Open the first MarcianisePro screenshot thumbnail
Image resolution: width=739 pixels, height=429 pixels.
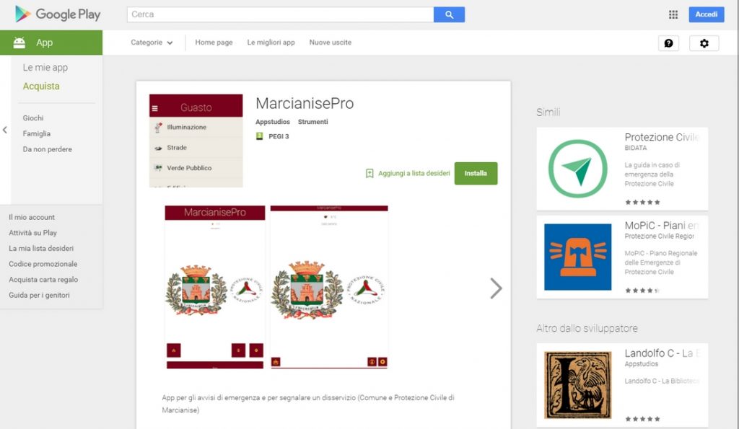pos(215,287)
